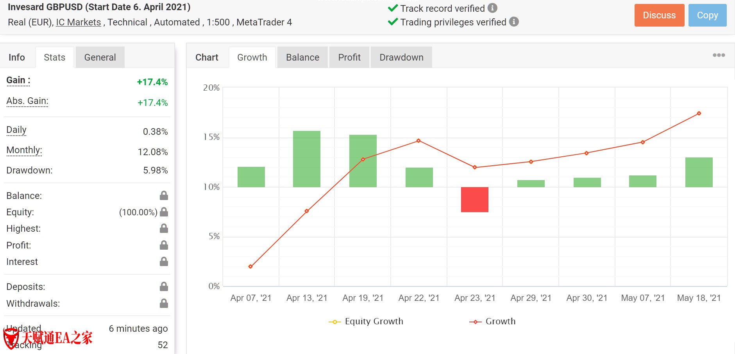Click the lock icon next to Balance
735x354 pixels.
click(164, 195)
